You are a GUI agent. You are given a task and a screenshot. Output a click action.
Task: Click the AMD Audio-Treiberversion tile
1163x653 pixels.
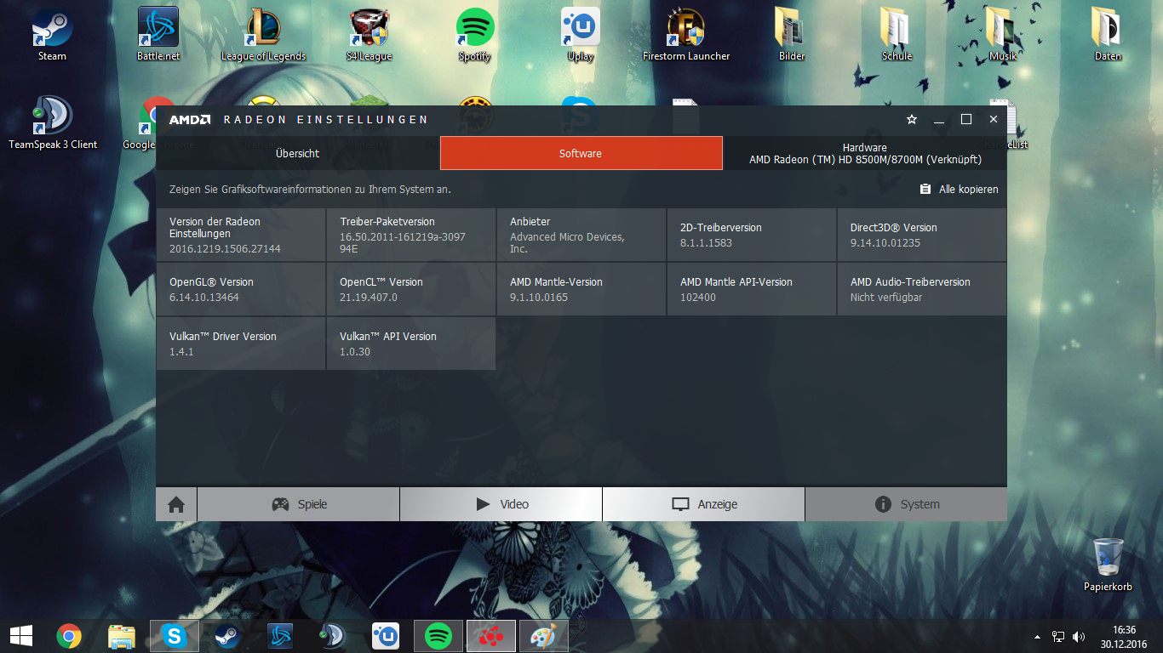(x=922, y=289)
